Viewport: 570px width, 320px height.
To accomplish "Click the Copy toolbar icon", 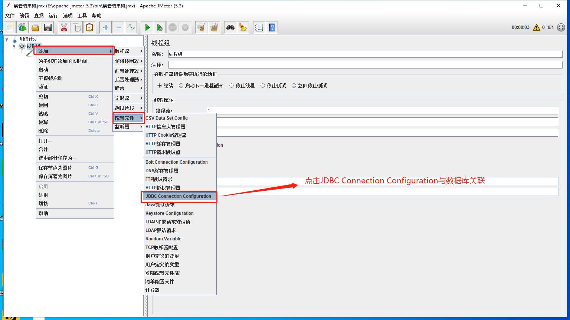I will (x=77, y=27).
